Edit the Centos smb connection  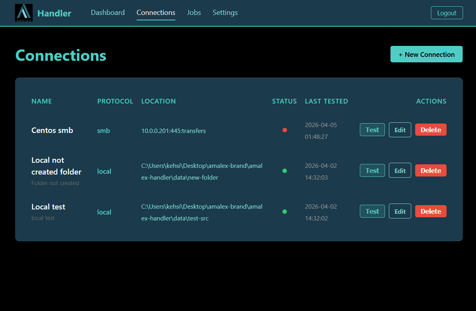[x=400, y=130]
